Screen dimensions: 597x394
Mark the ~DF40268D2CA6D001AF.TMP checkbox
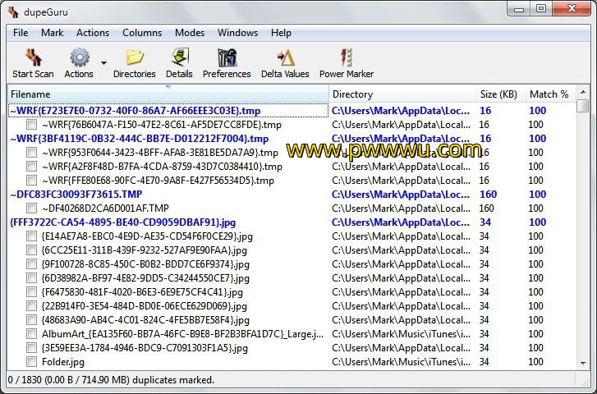click(x=31, y=208)
